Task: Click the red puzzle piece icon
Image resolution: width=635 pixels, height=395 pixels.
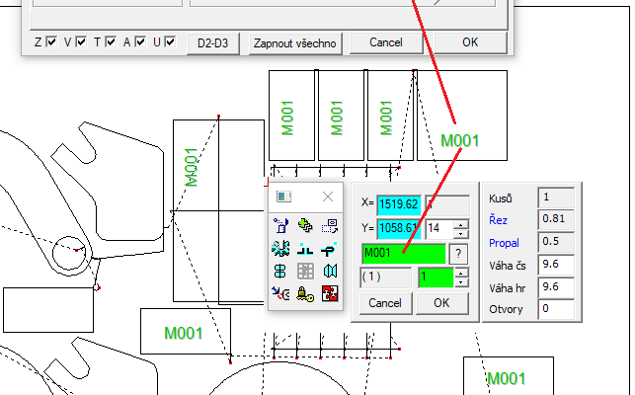Action: (x=331, y=293)
